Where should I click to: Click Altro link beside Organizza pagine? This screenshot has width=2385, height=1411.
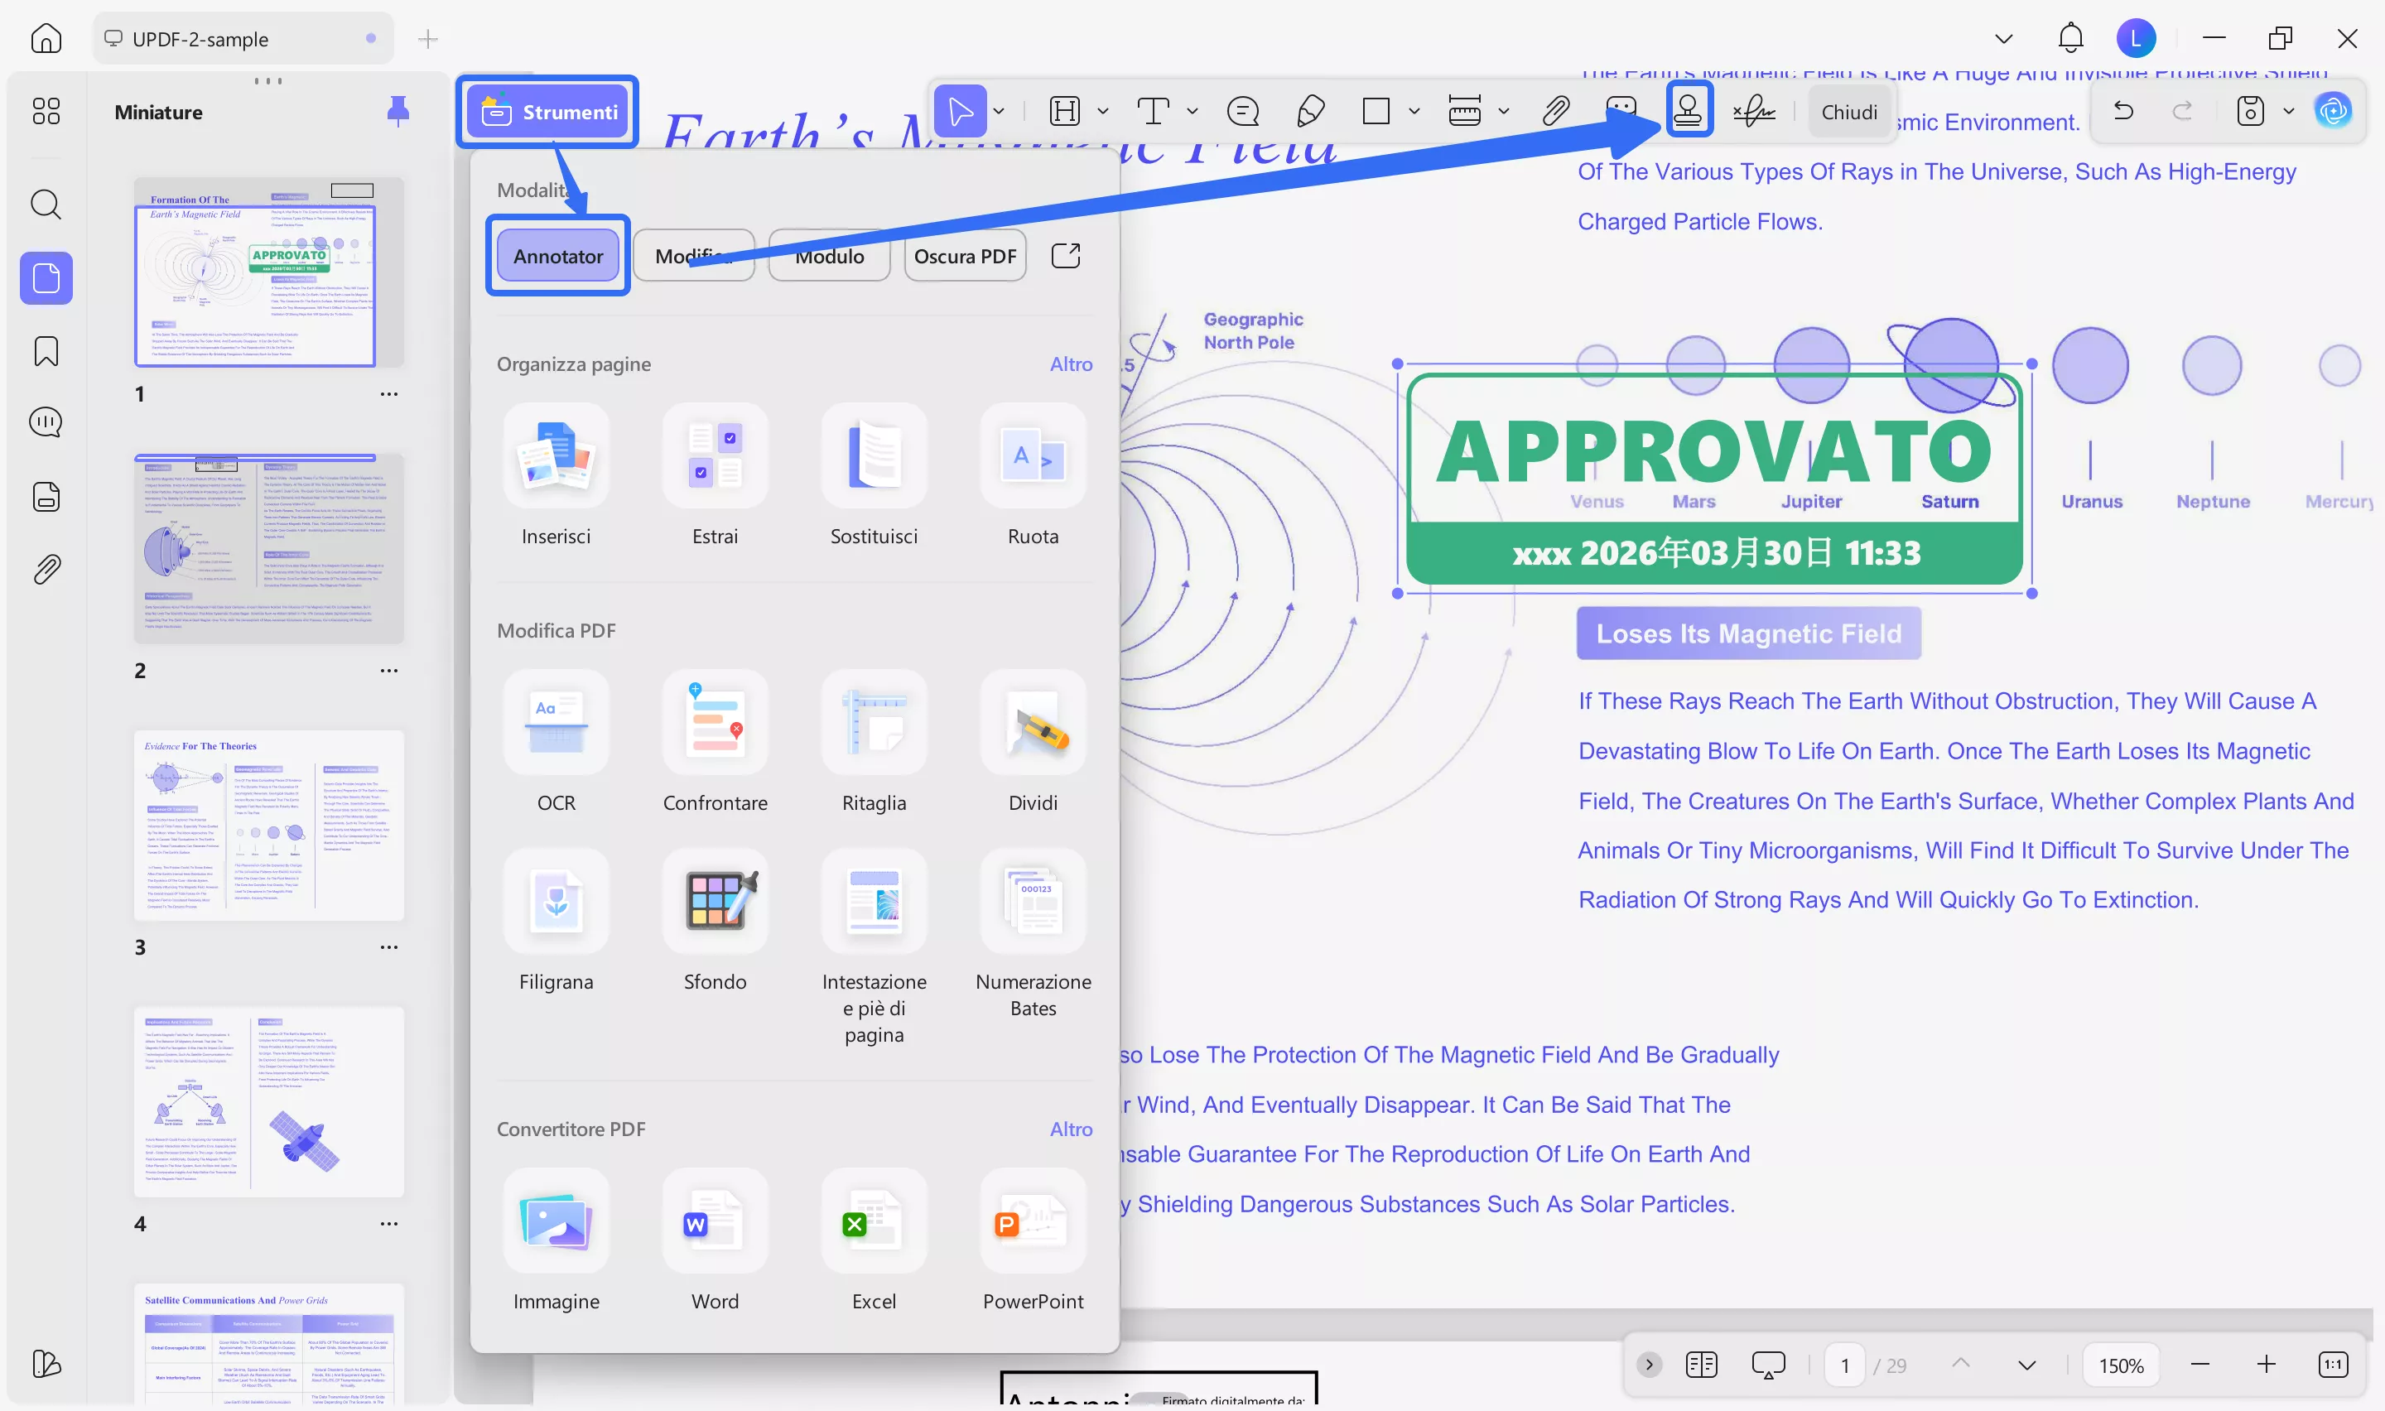pos(1070,364)
